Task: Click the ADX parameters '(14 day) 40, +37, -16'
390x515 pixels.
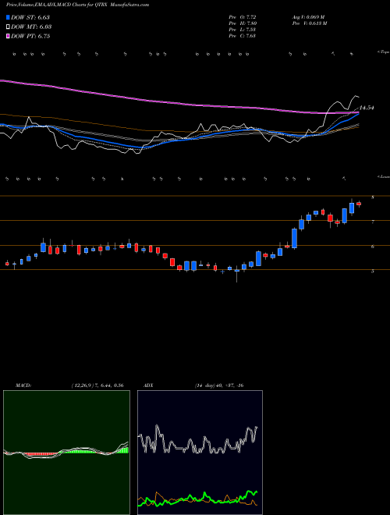Action: [219, 385]
